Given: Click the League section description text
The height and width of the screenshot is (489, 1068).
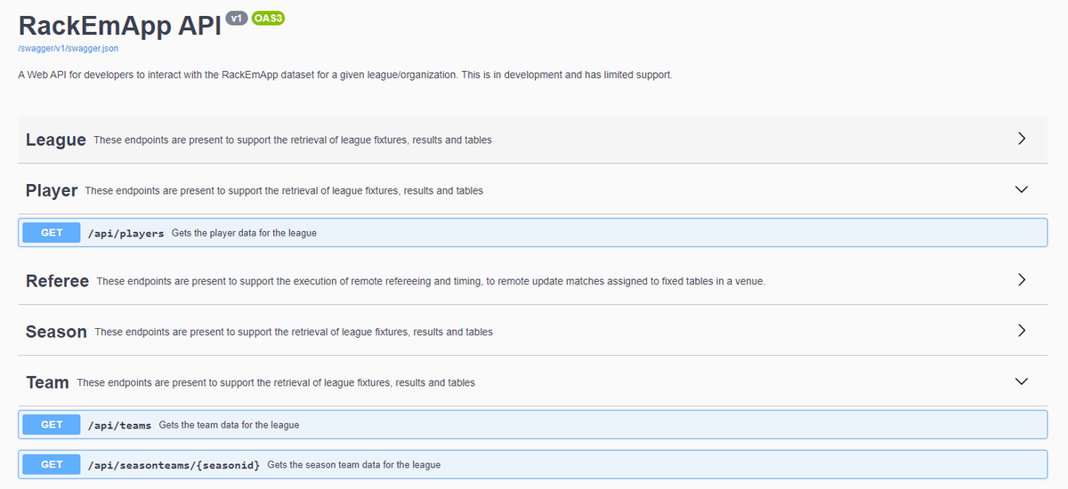Looking at the screenshot, I should pos(293,140).
